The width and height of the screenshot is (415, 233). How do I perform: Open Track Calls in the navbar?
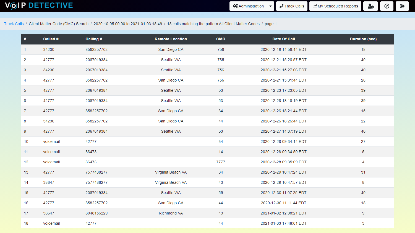pos(292,6)
